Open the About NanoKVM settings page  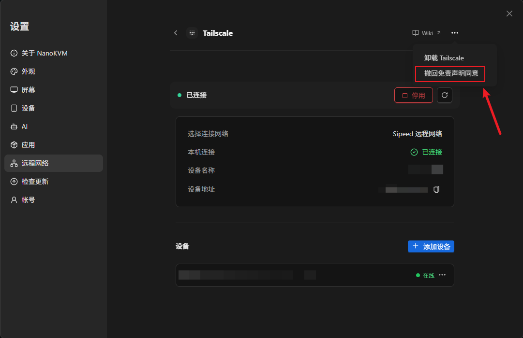(53, 53)
